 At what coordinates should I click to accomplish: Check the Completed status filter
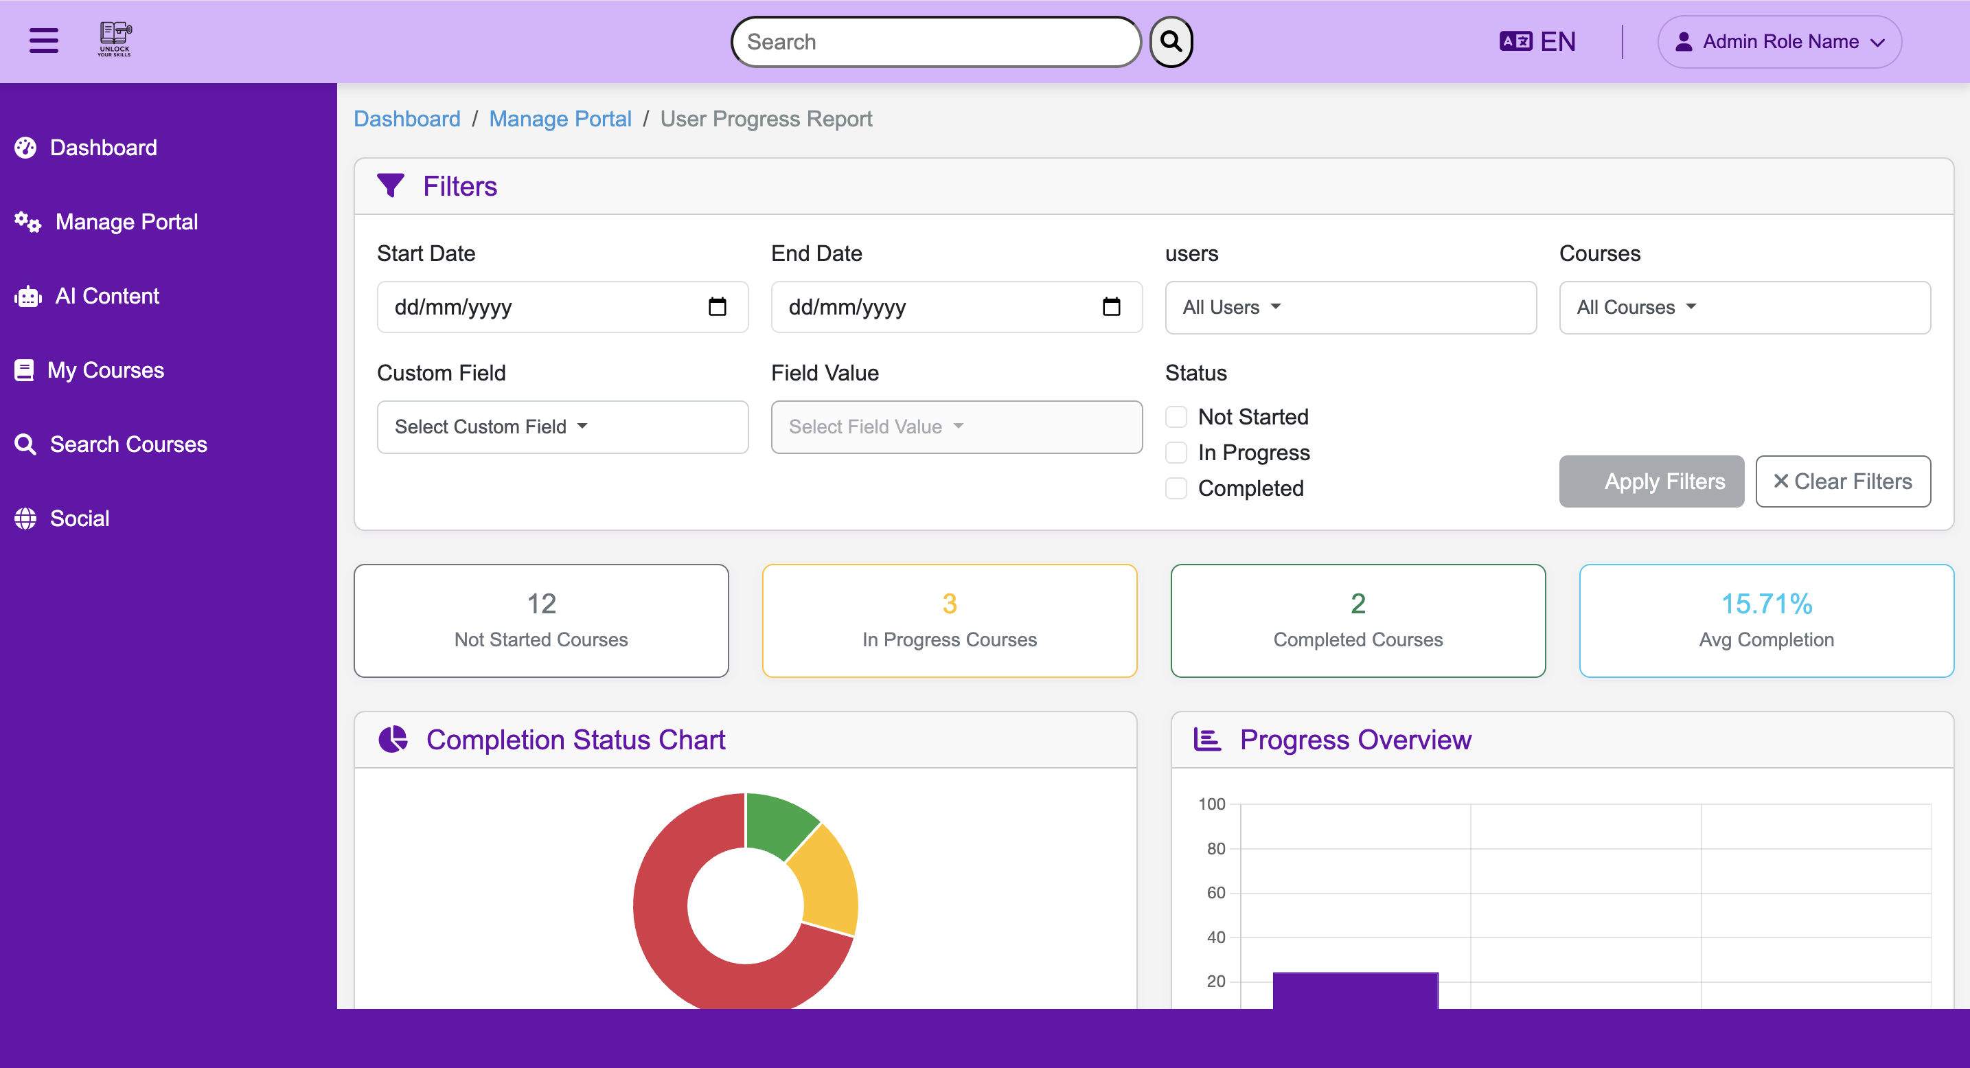click(1176, 488)
